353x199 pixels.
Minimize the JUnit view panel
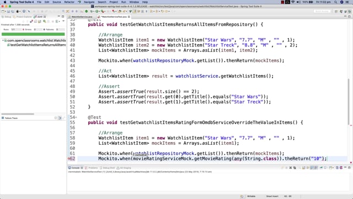(x=59, y=17)
